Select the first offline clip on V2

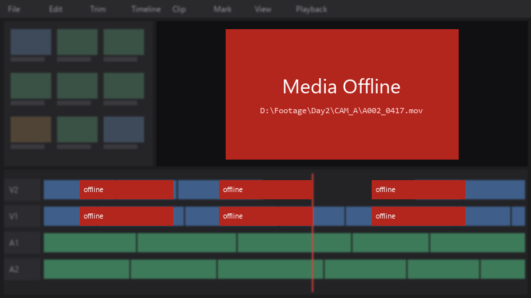[126, 189]
